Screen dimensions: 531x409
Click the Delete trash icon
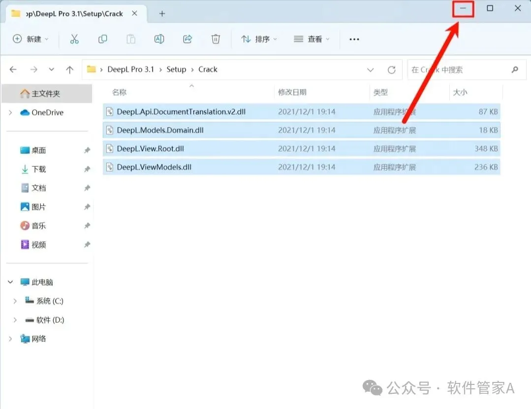216,39
